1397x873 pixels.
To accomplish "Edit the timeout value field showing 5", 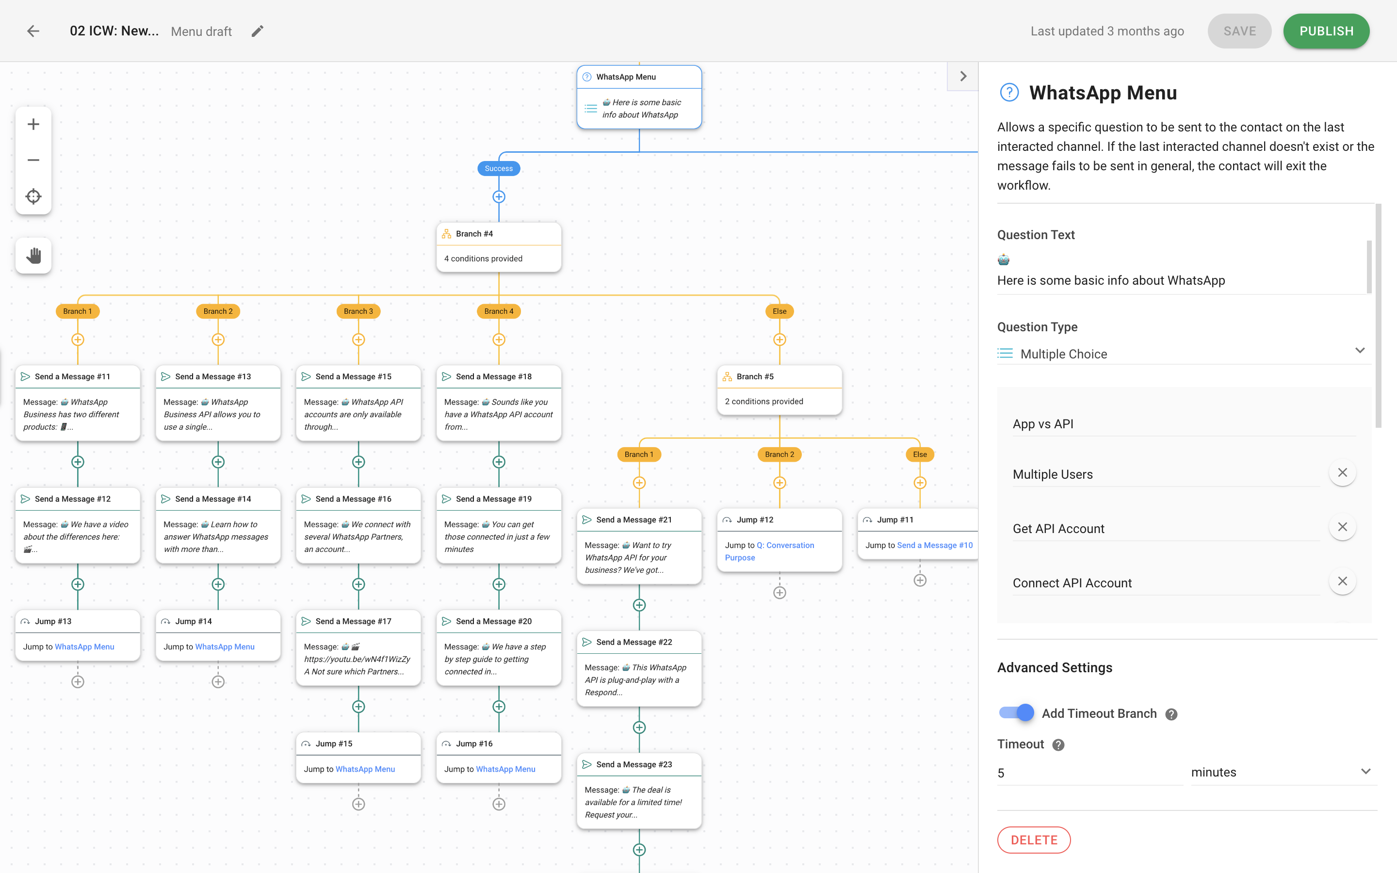I will point(1089,773).
